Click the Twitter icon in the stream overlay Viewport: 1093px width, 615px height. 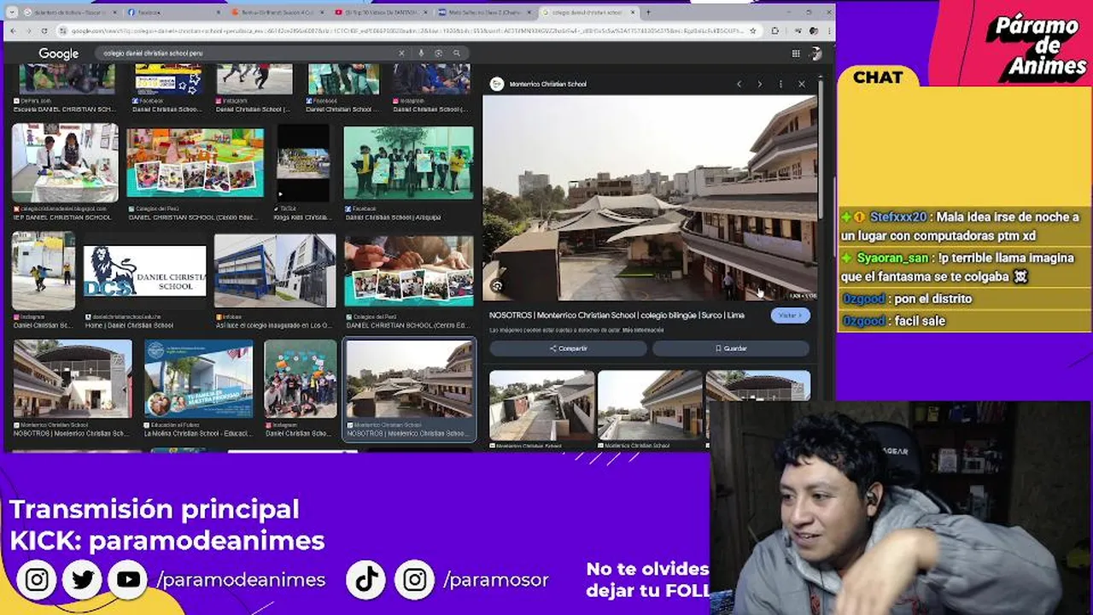coord(83,580)
